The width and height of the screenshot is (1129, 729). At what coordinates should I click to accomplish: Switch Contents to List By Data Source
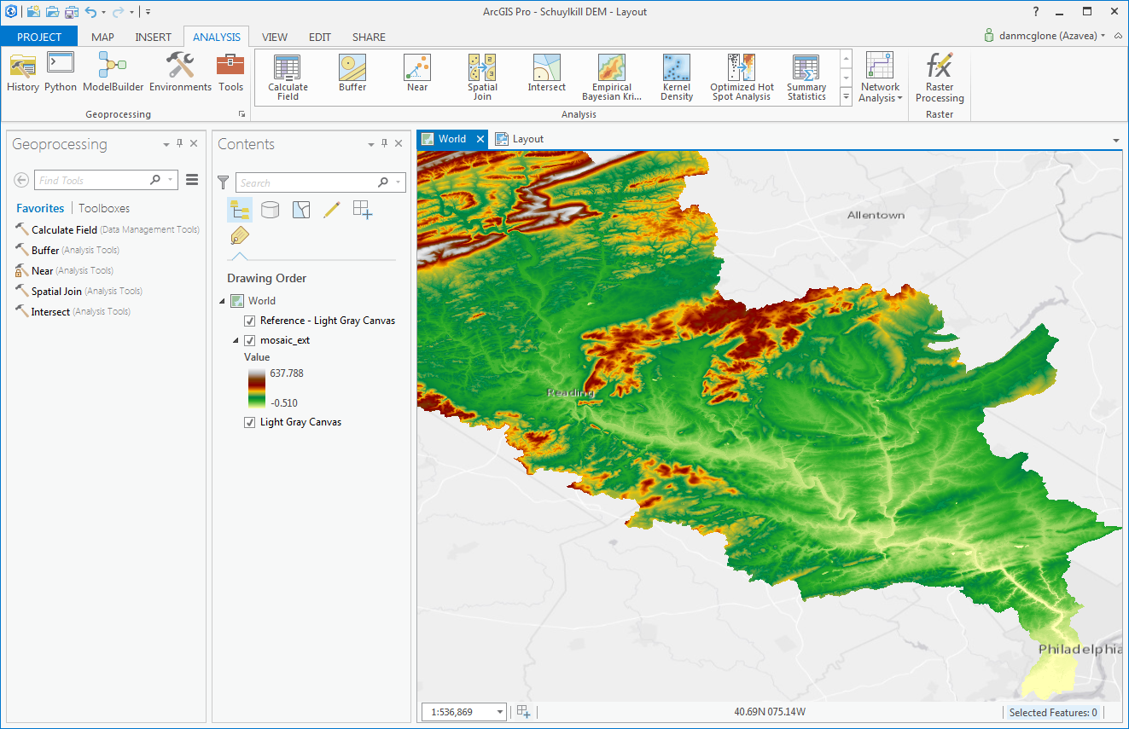tap(270, 210)
